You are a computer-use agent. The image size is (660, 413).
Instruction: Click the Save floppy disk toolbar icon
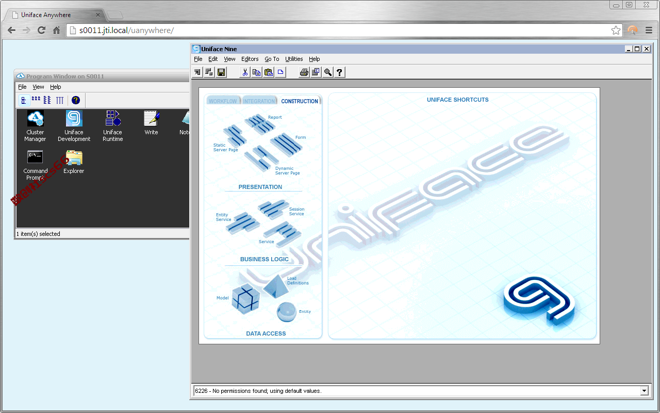tap(221, 72)
